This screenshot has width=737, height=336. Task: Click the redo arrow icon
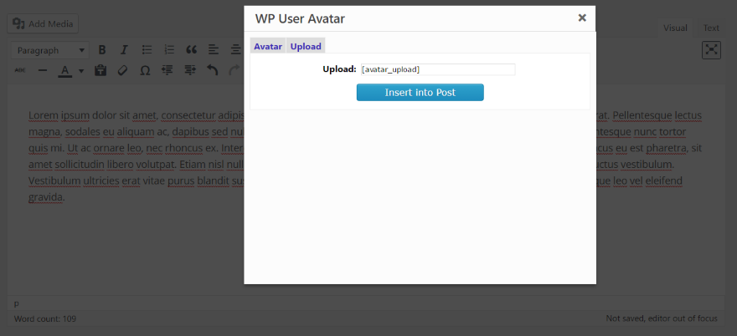[234, 70]
